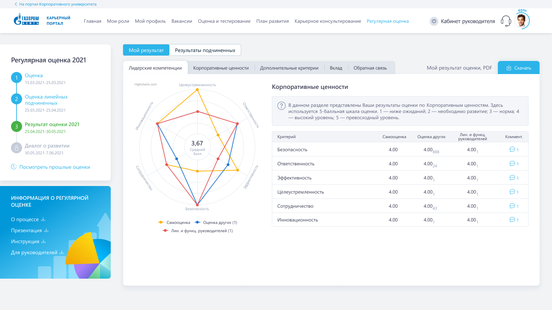Open the Корпоративные ценности tab
The height and width of the screenshot is (310, 552).
(221, 68)
